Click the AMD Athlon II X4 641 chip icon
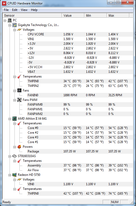This screenshot has height=206, width=136. point(14,119)
